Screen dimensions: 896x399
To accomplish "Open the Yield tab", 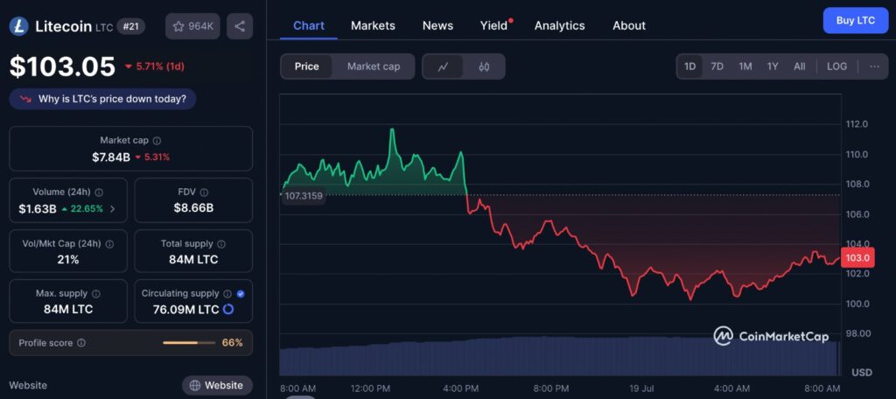I will tap(495, 25).
